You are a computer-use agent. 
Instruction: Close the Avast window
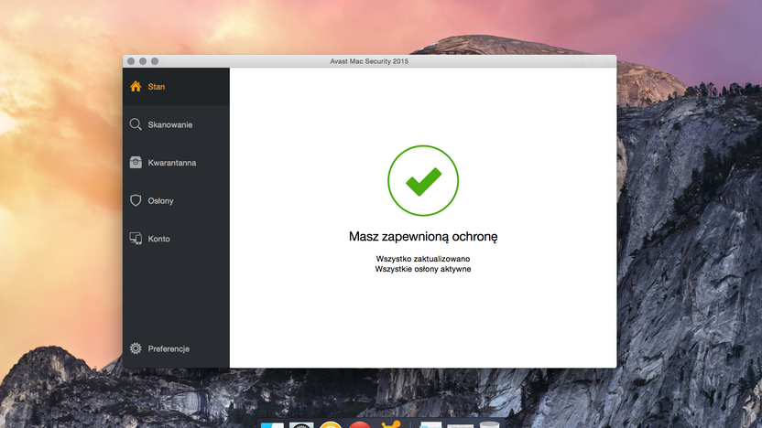click(x=131, y=61)
